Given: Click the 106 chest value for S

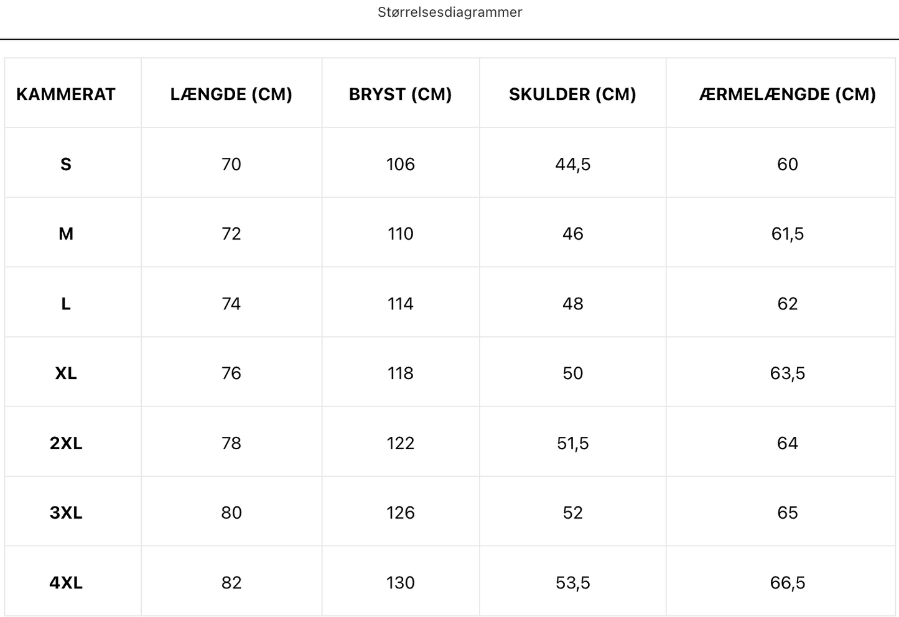Looking at the screenshot, I should 401,164.
